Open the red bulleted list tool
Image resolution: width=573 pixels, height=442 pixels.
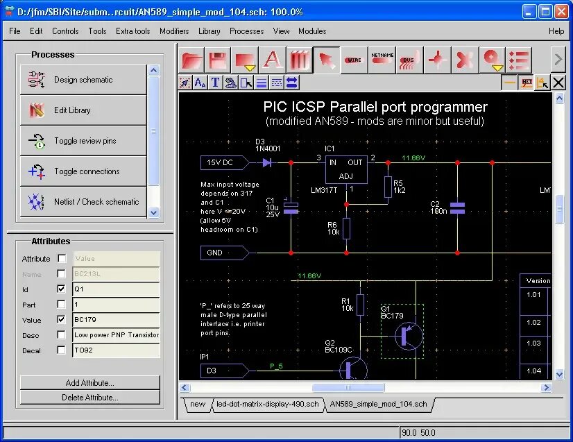[519, 60]
